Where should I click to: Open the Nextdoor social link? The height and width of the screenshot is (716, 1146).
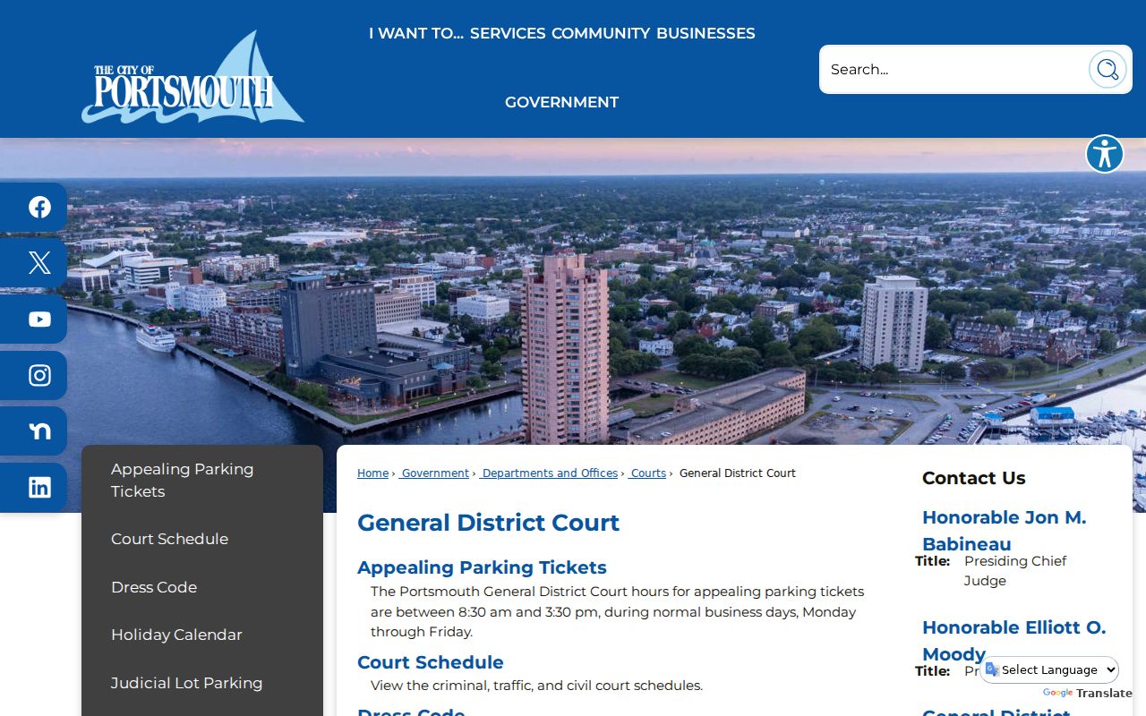(33, 431)
